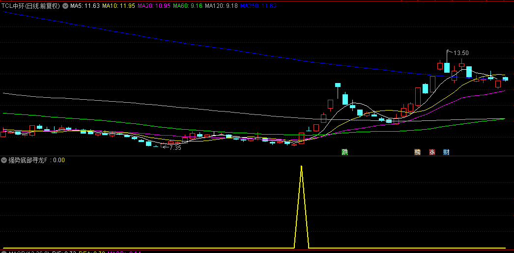This screenshot has height=253, width=514.
Task: Select the candlestick at the 7.35 low
Action: 163,145
